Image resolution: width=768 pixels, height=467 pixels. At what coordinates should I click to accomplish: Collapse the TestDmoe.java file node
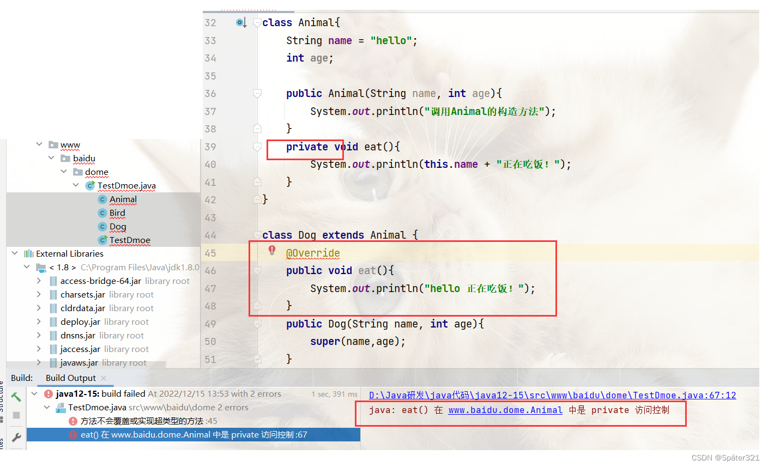coord(76,185)
